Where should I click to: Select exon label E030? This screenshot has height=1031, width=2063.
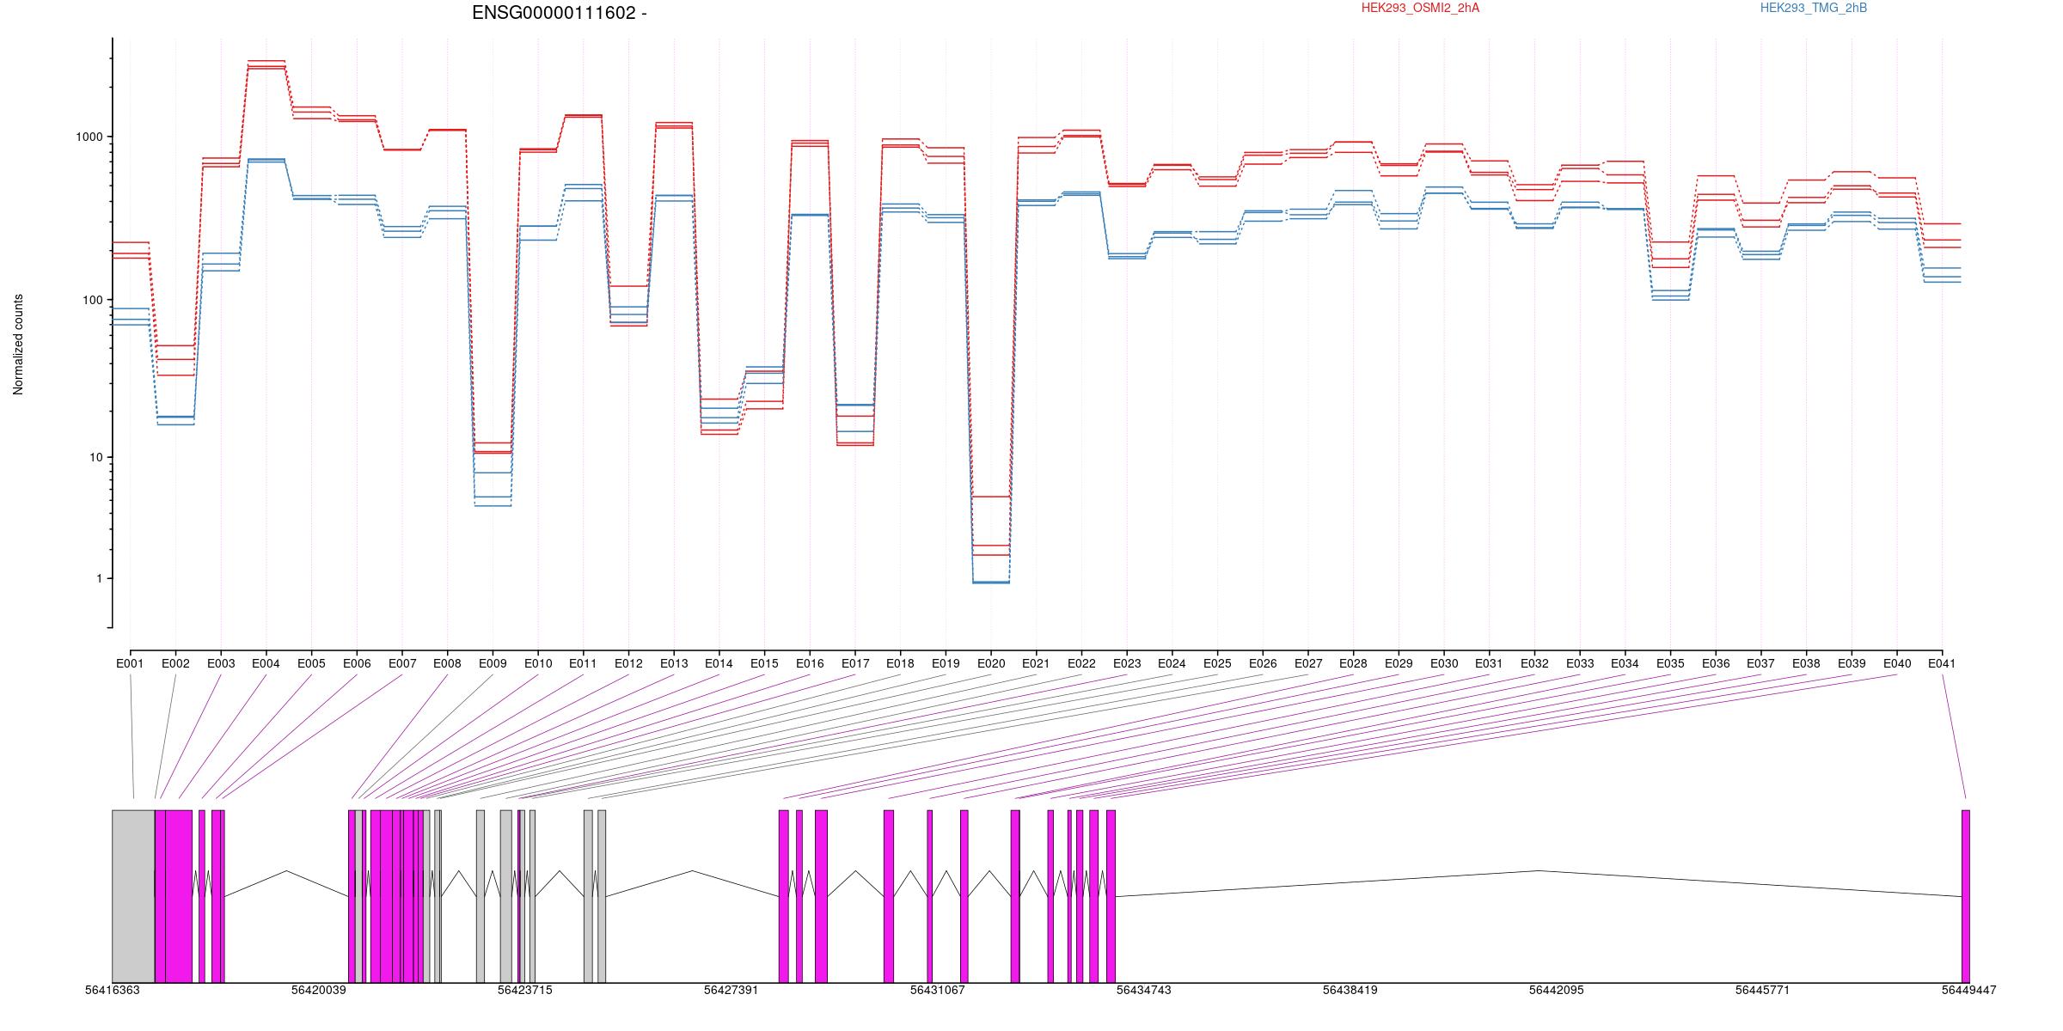click(x=1444, y=663)
